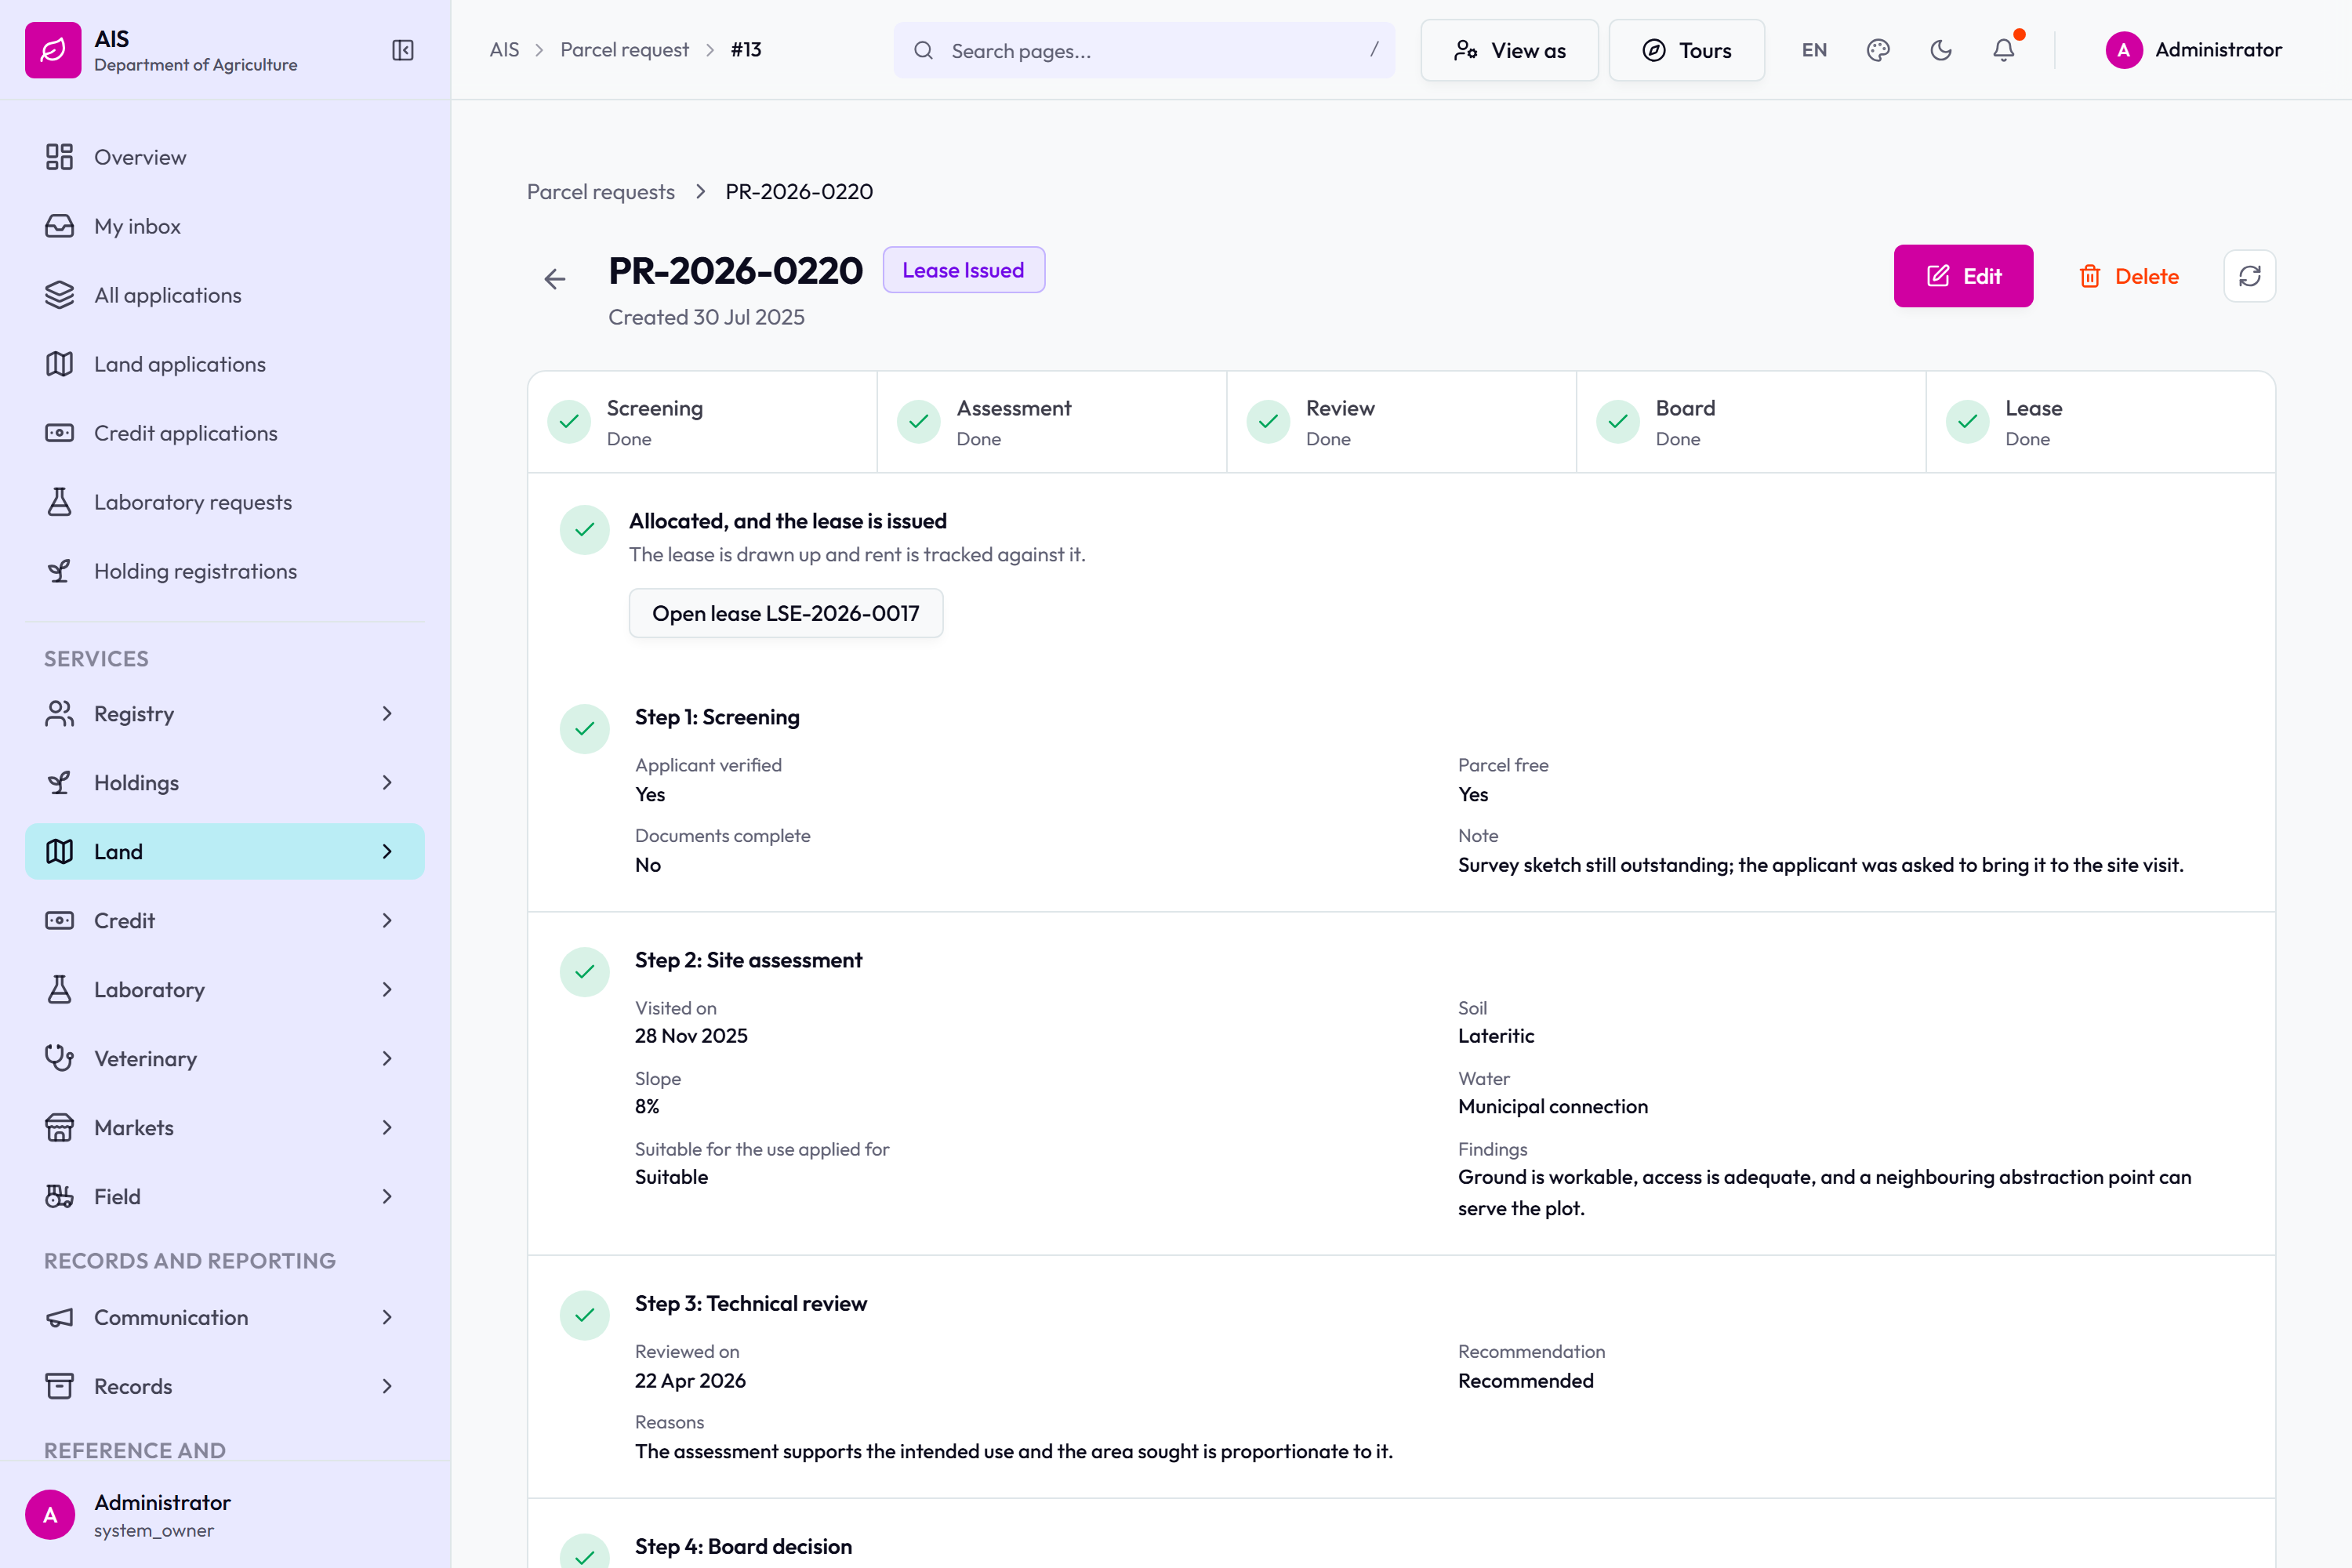
Task: Select the Lease stage tab
Action: pos(2100,422)
